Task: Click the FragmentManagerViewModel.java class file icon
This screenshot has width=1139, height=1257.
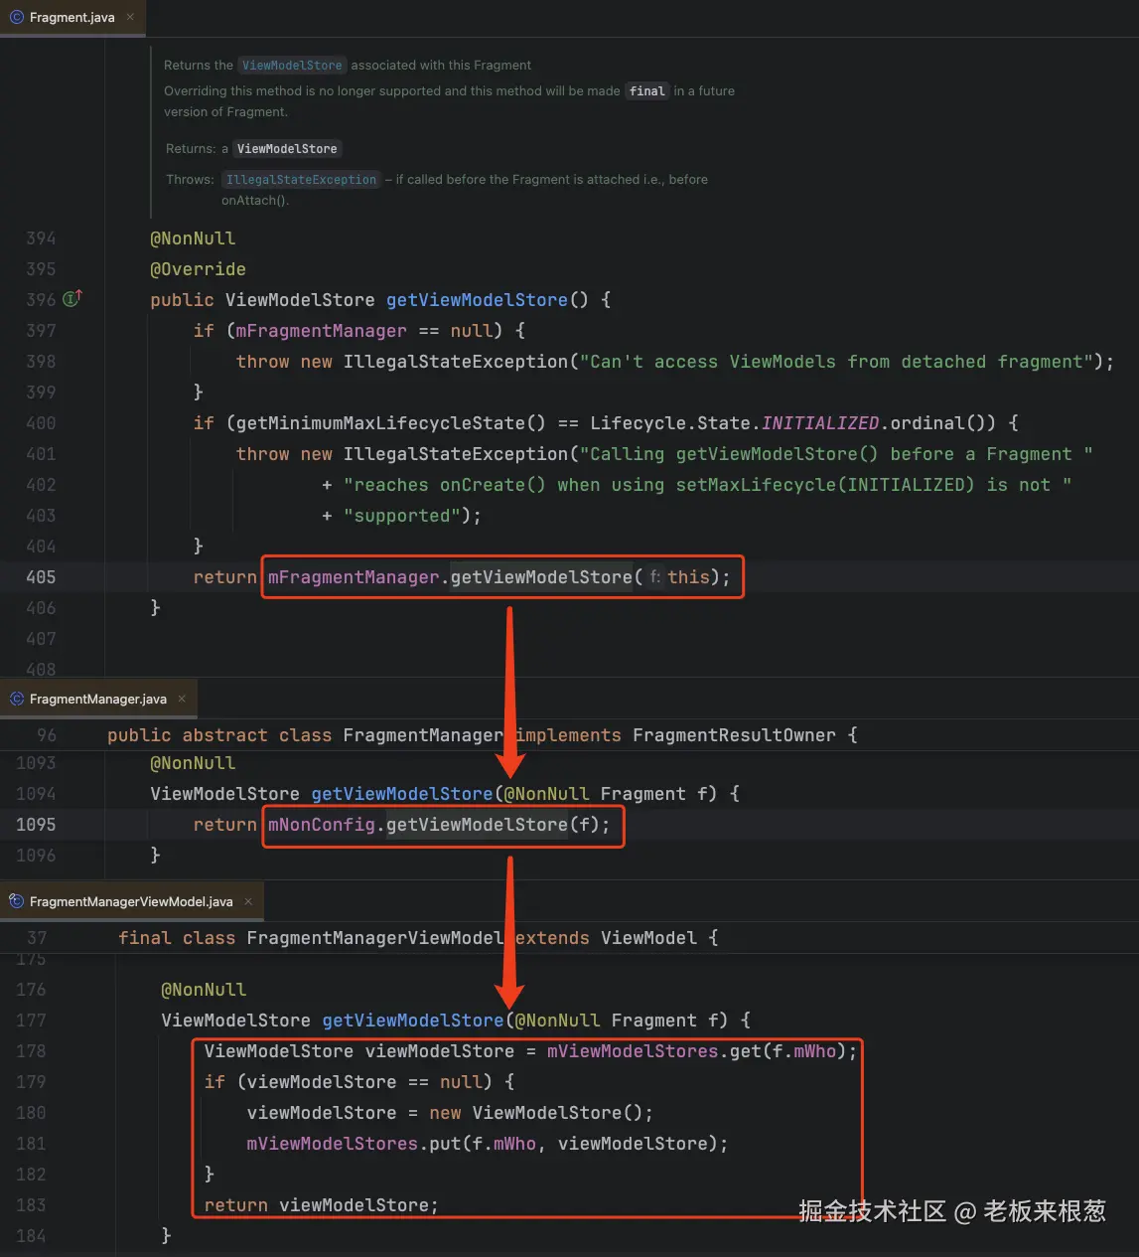Action: pos(16,901)
